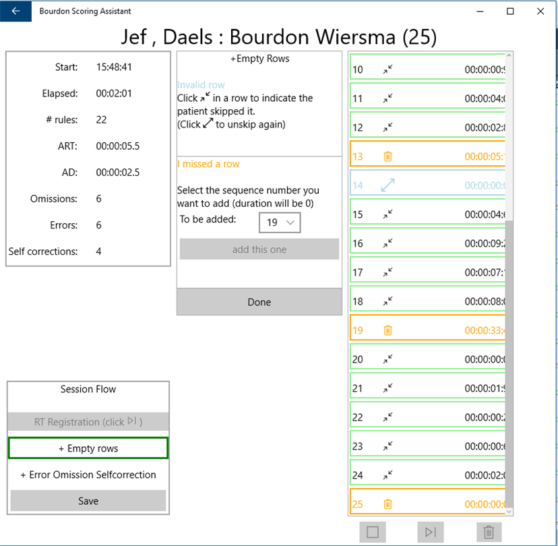Click the ART value 00:00:05.5

click(x=118, y=146)
